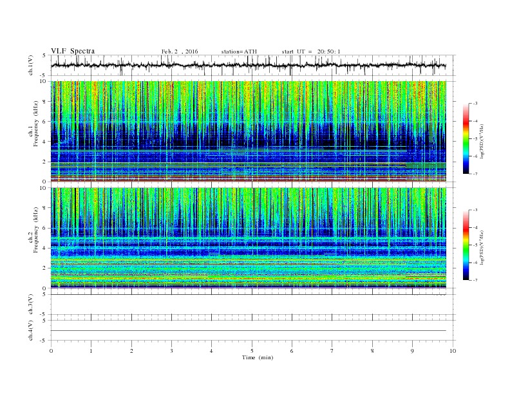Click the "4" kHz tick on ch.2 spectrogram
Viewport: 510px width, 394px height.
(44, 249)
